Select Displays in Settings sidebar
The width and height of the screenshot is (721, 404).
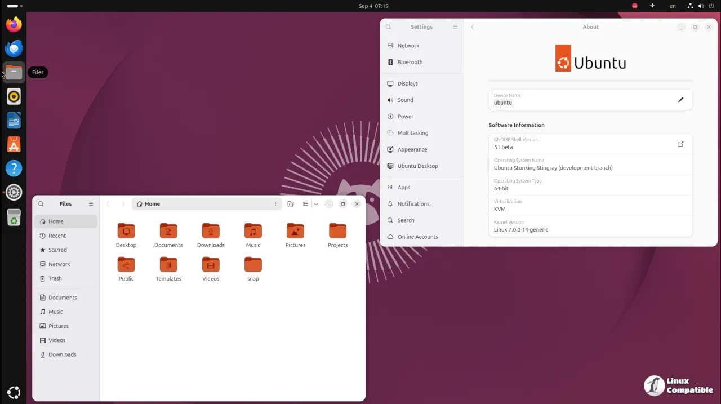[x=422, y=83]
